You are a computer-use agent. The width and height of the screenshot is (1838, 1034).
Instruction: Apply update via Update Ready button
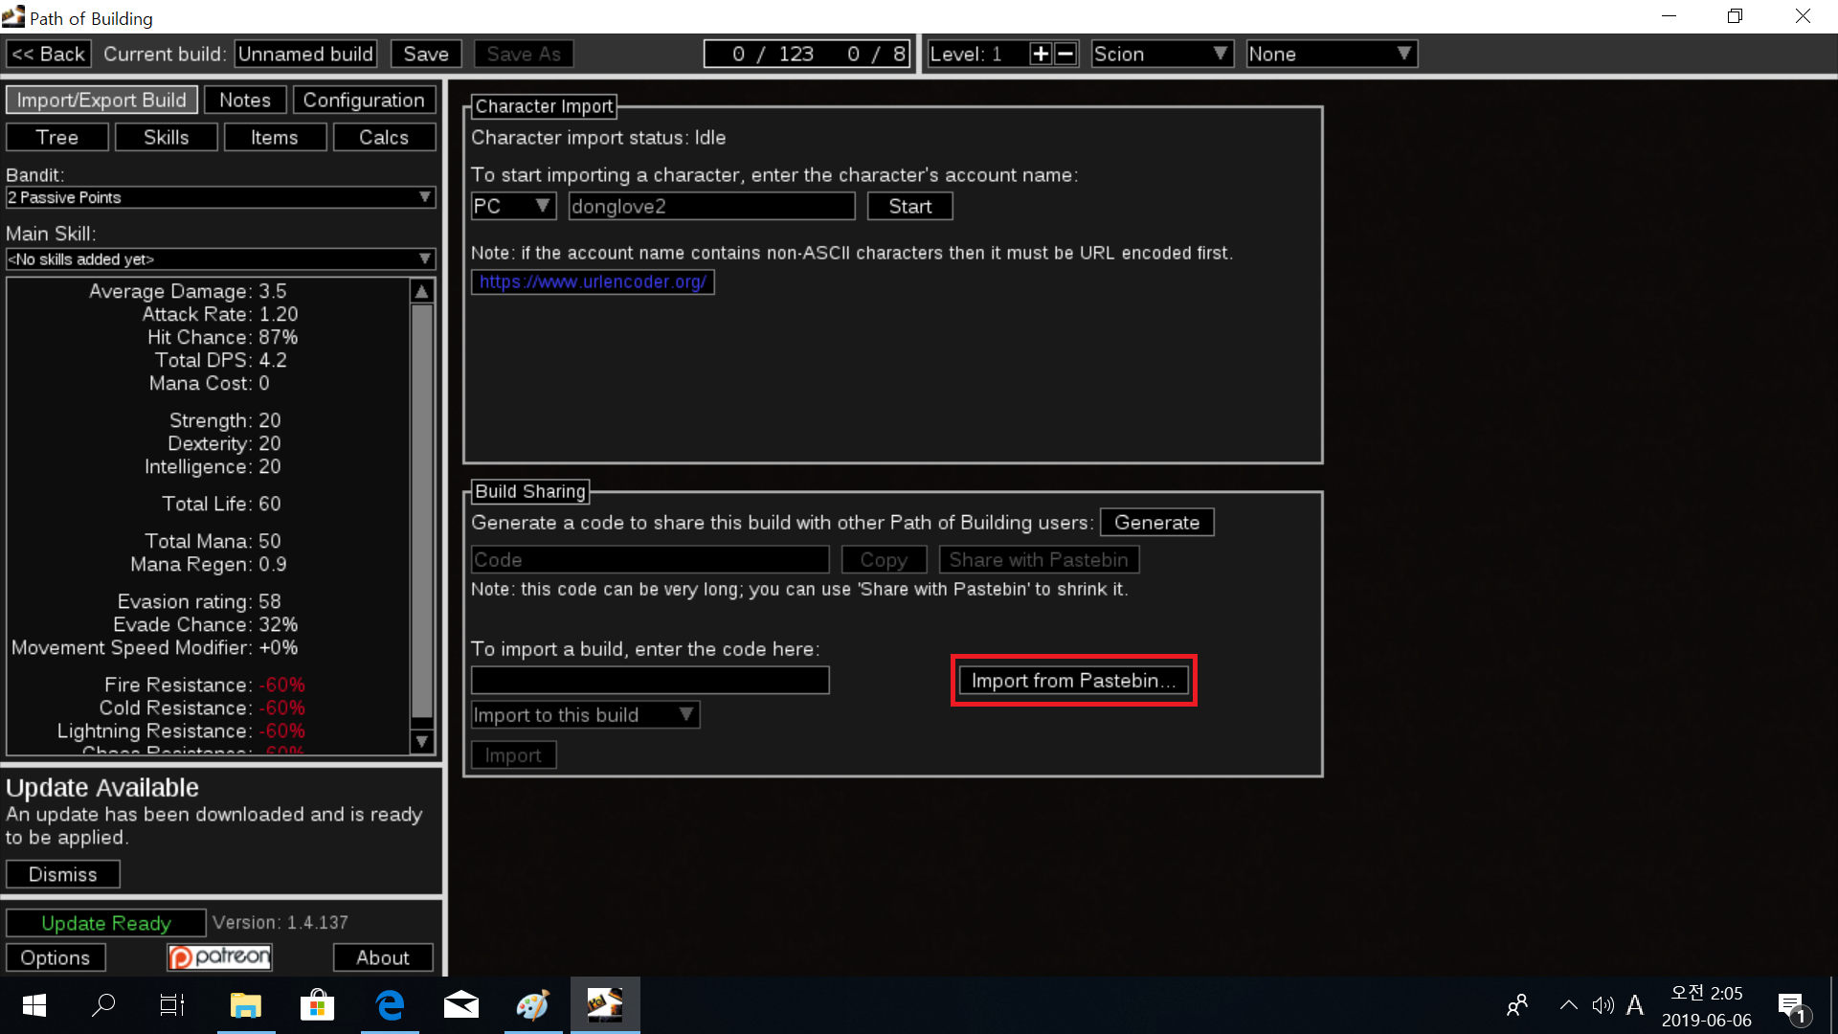[106, 923]
